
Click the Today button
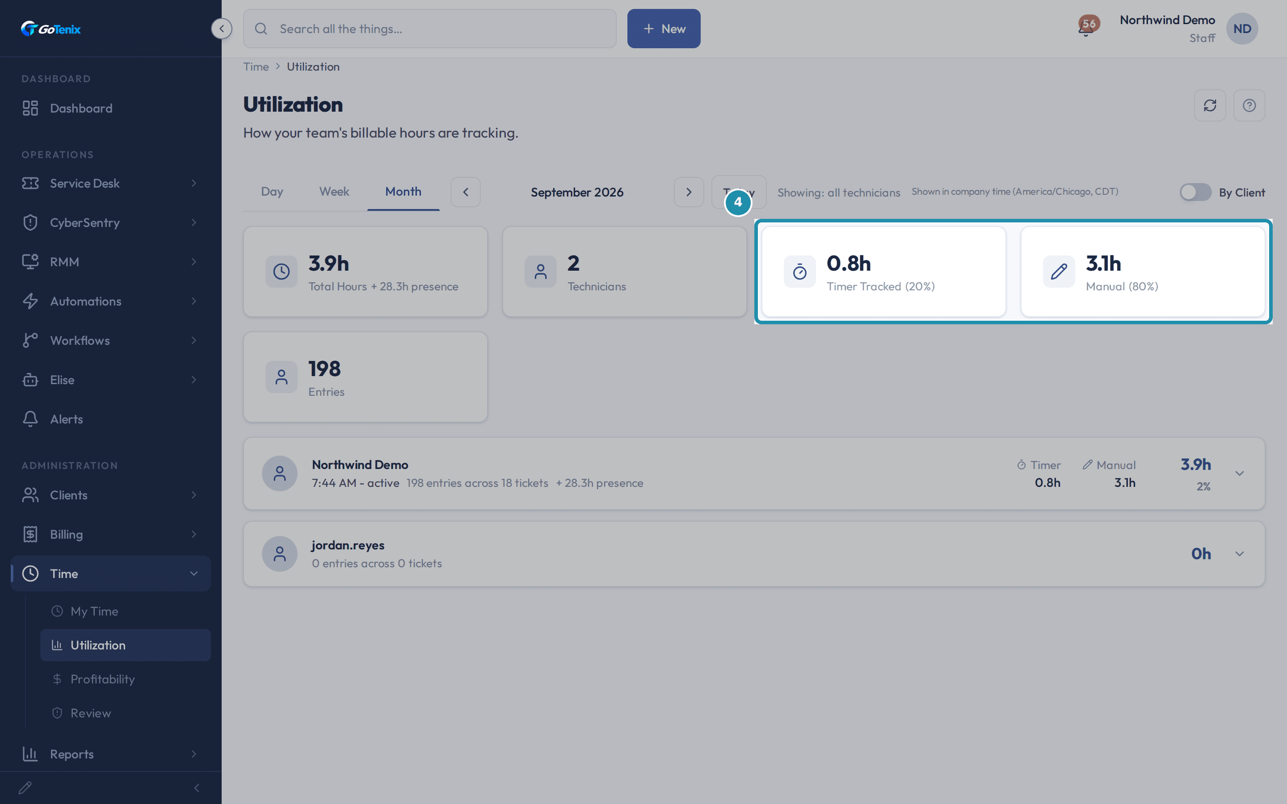pyautogui.click(x=739, y=192)
